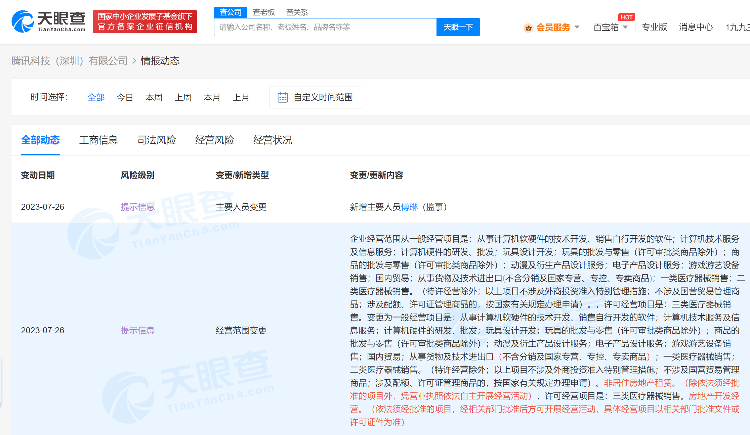Switch to 全部动态 tab
The height and width of the screenshot is (435, 750).
pos(40,140)
